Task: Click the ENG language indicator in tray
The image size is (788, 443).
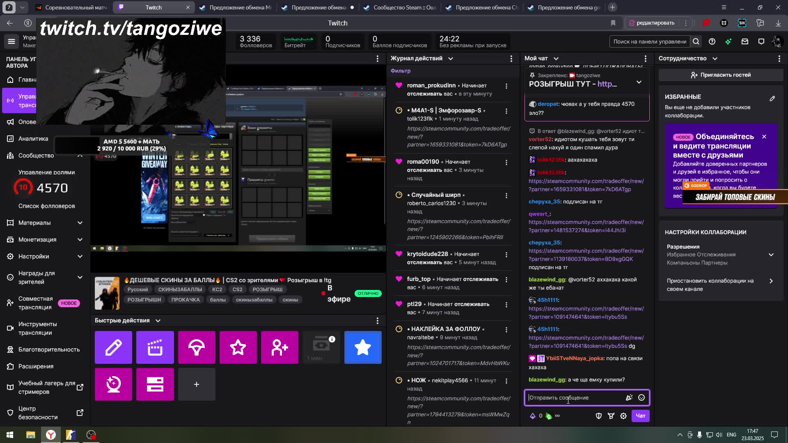Action: 731,435
